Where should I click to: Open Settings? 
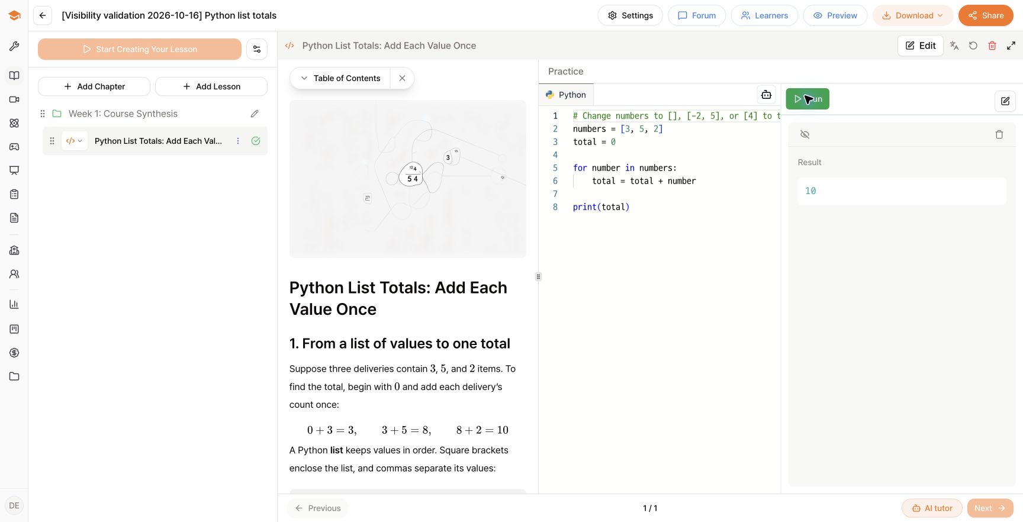click(630, 15)
